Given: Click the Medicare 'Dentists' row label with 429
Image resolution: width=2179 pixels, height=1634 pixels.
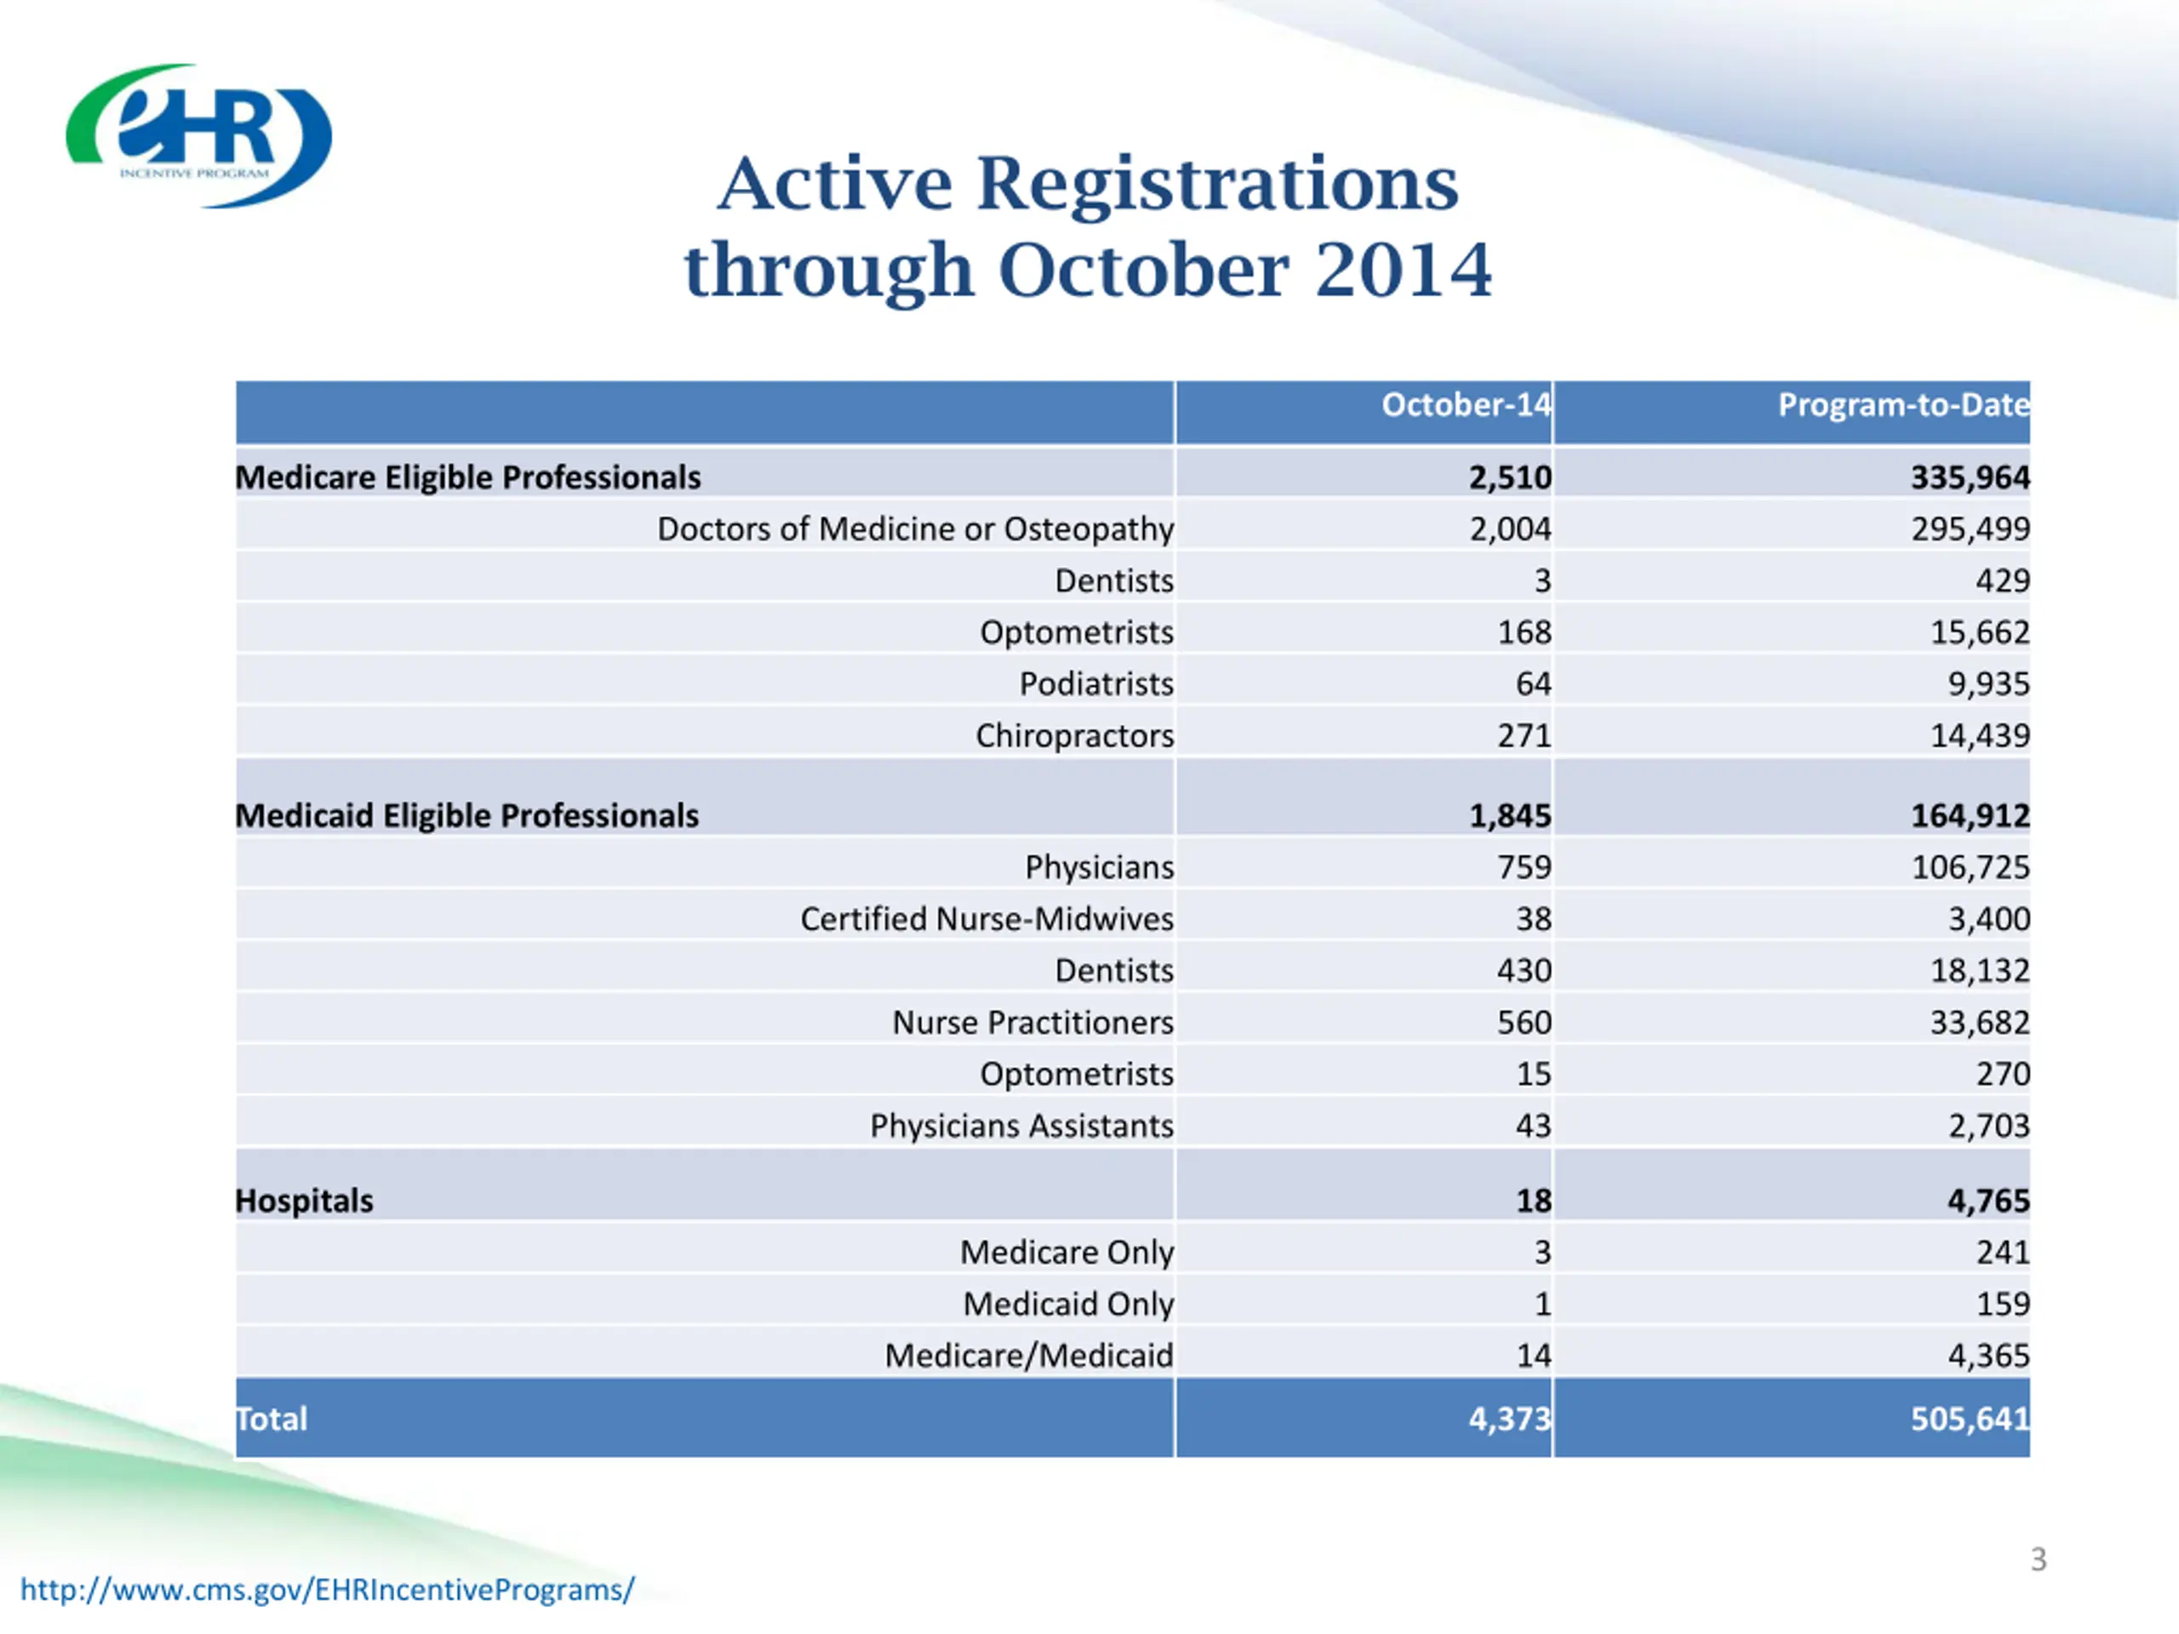Looking at the screenshot, I should [1114, 581].
